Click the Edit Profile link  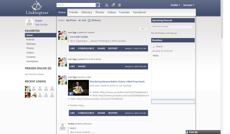pos(41,25)
